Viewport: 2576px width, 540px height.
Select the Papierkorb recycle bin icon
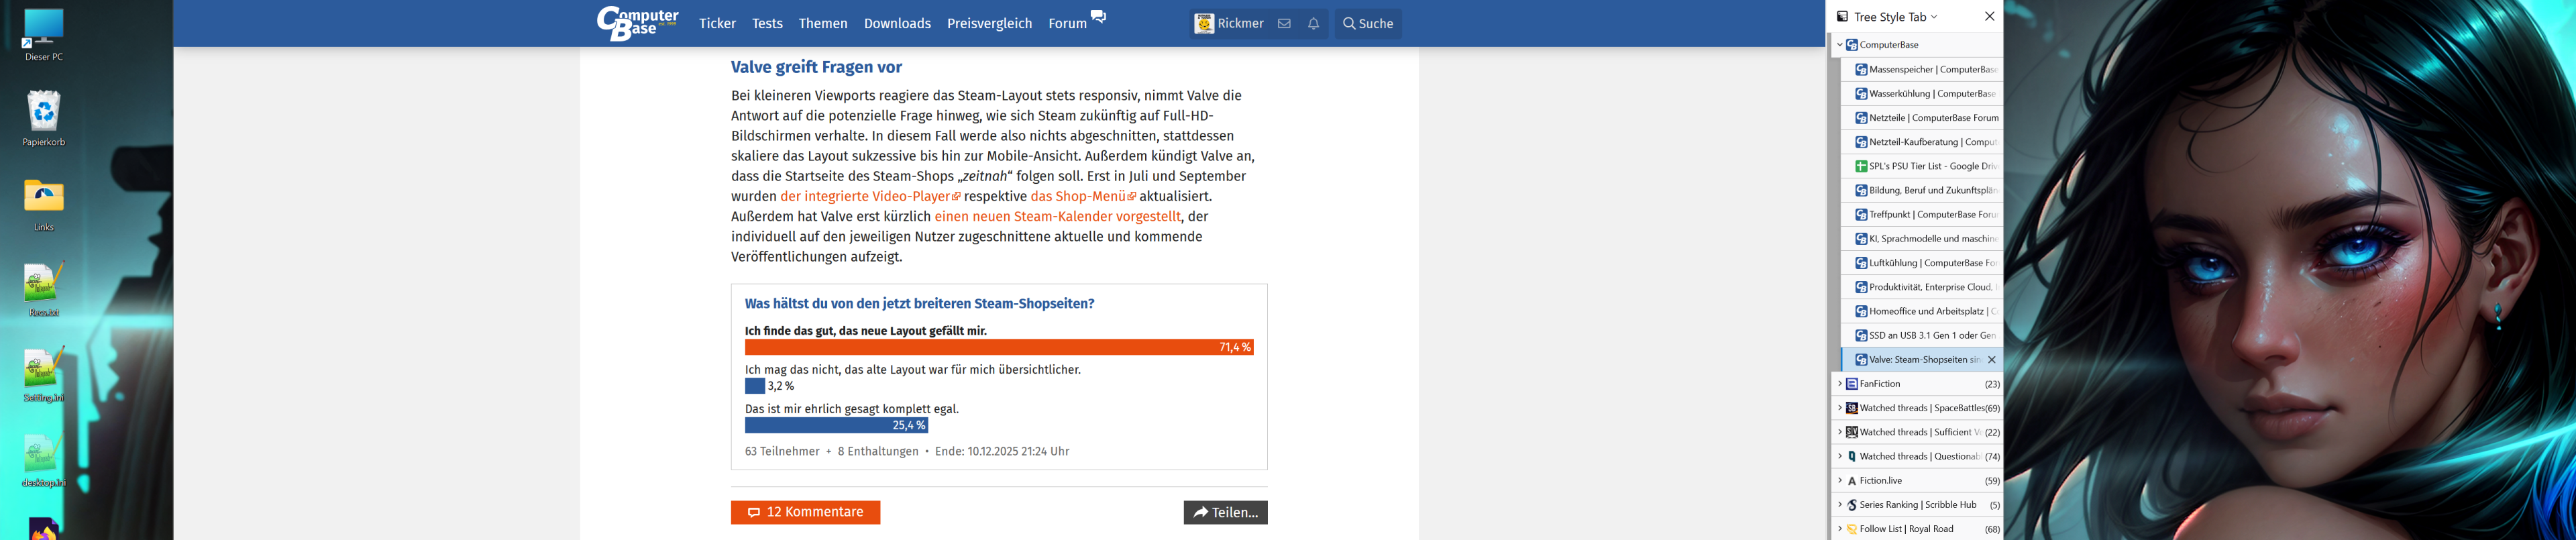point(44,119)
